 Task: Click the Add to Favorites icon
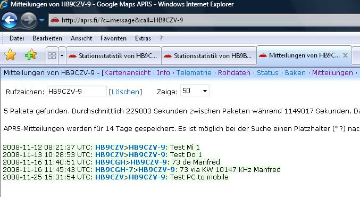coord(31,55)
